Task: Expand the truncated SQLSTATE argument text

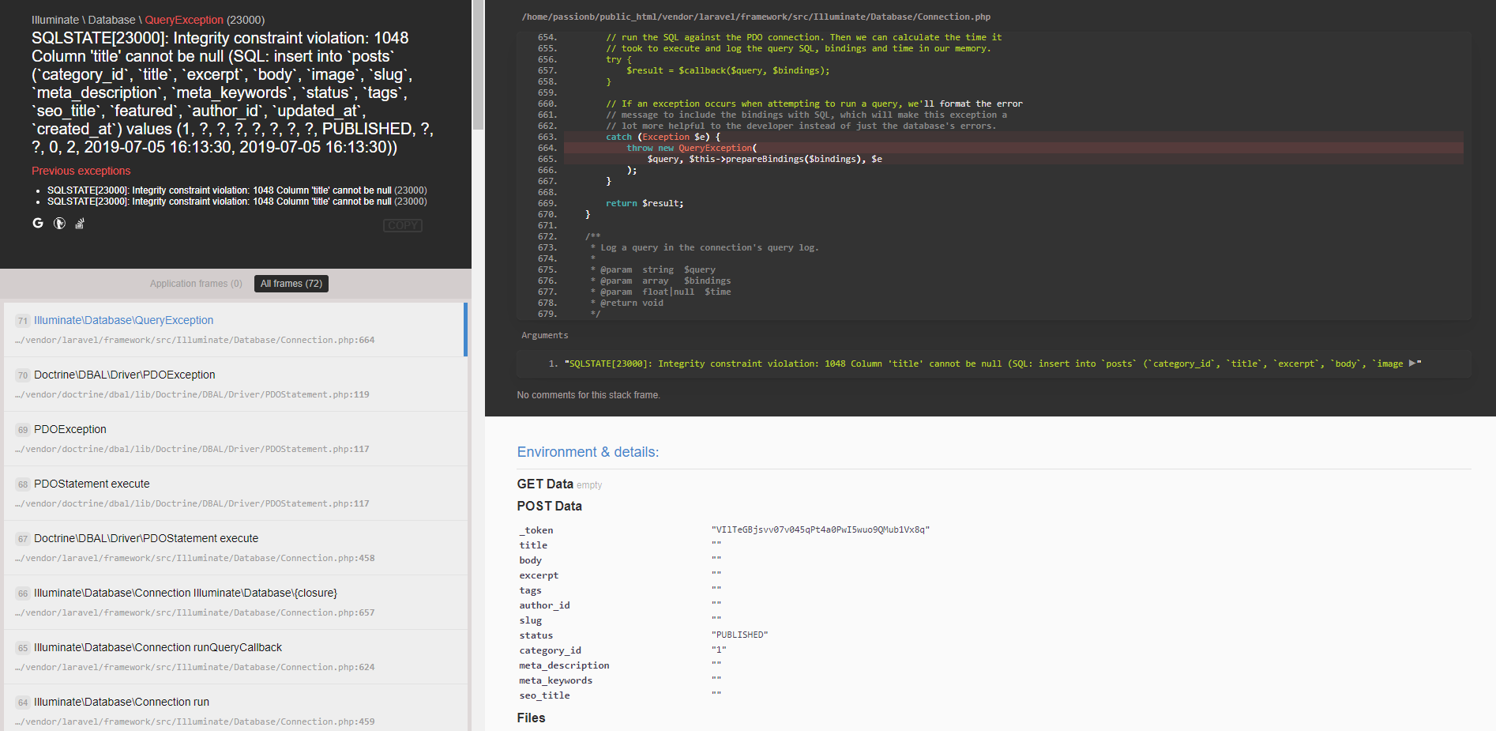Action: coord(1413,364)
